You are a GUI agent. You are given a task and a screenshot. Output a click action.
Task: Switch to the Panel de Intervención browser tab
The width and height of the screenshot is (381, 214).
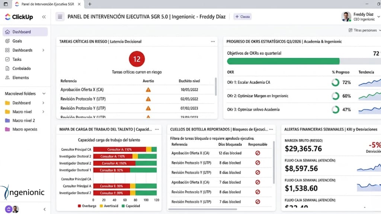(x=47, y=4)
